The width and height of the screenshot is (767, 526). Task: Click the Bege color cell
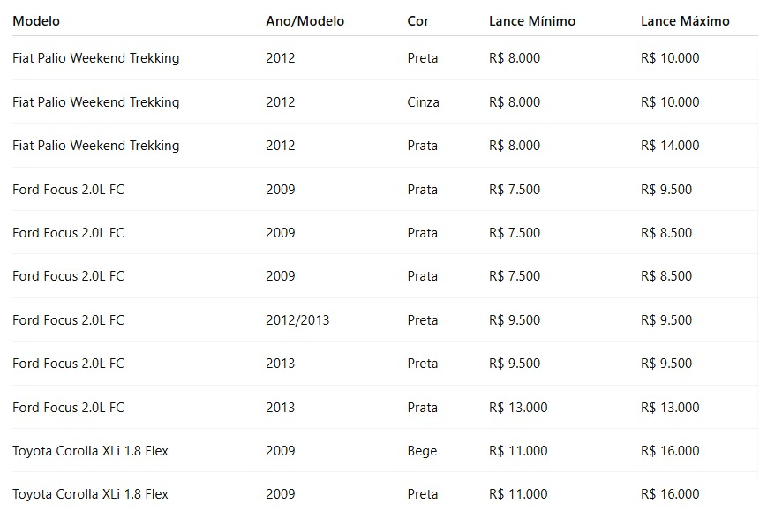click(422, 451)
